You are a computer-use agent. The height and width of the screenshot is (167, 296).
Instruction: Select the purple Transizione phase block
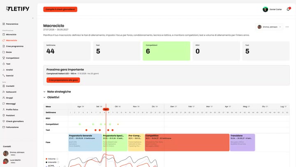tap(243, 142)
